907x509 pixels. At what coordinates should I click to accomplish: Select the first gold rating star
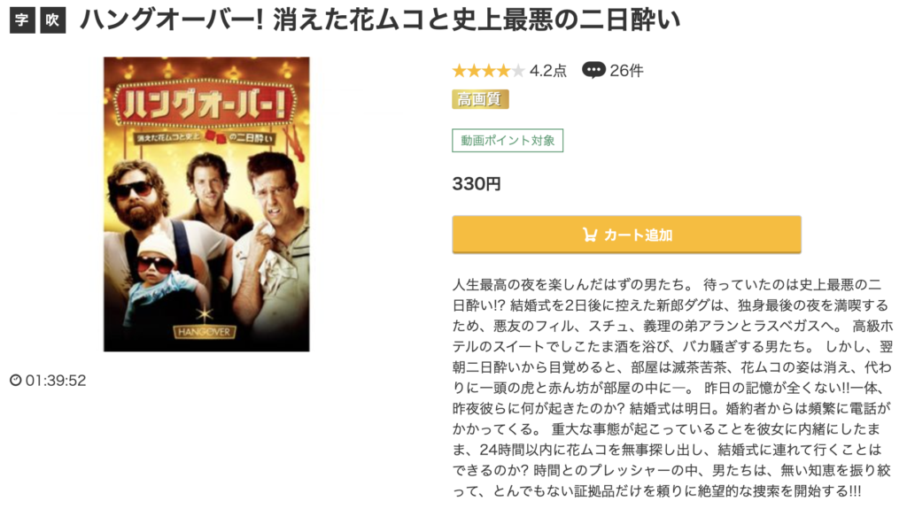(460, 71)
